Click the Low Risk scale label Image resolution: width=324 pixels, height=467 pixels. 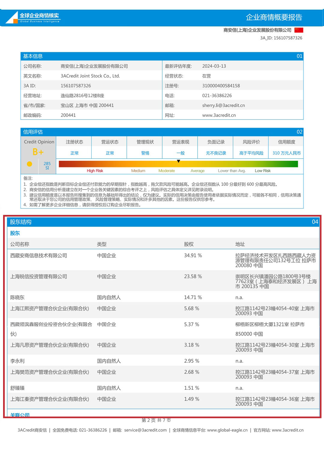click(262, 171)
